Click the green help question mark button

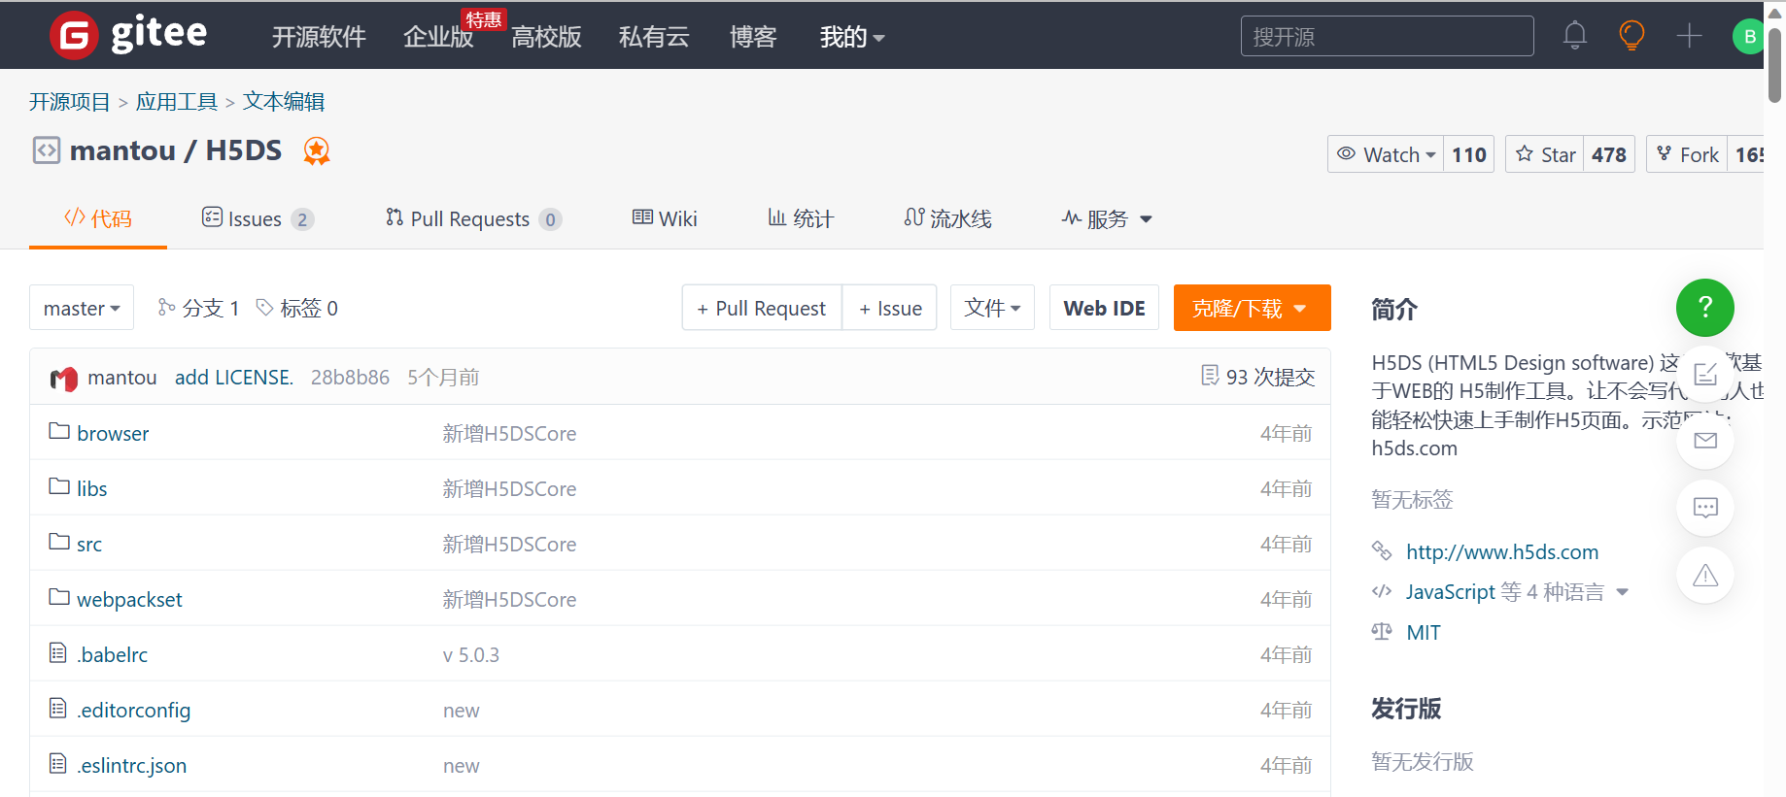click(1705, 308)
